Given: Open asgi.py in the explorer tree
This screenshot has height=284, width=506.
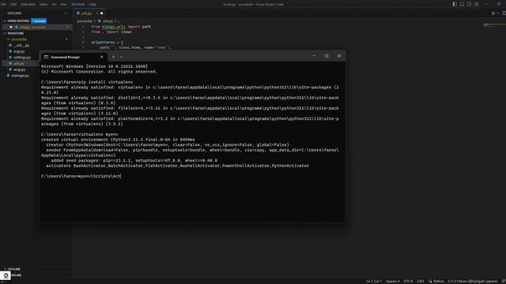Looking at the screenshot, I should tap(19, 51).
